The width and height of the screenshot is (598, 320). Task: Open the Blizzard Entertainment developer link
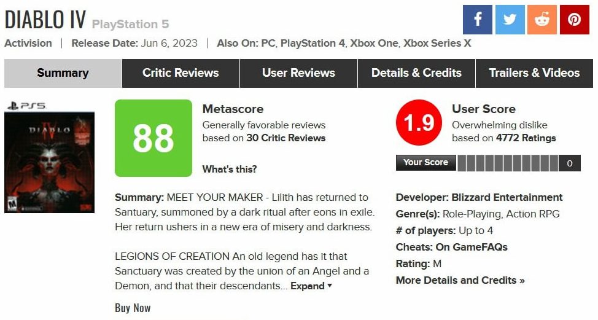click(507, 197)
